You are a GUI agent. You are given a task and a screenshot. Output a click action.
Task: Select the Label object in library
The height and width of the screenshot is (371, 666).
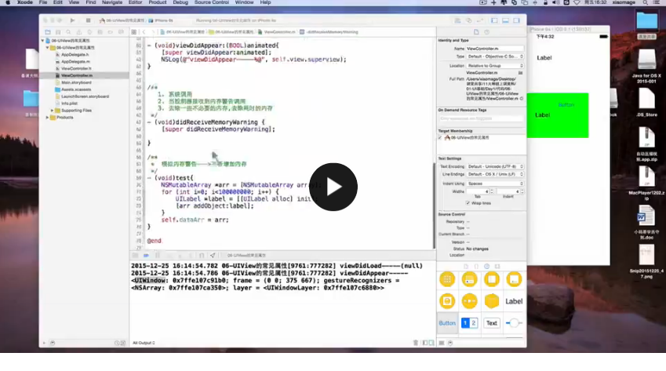pyautogui.click(x=514, y=301)
